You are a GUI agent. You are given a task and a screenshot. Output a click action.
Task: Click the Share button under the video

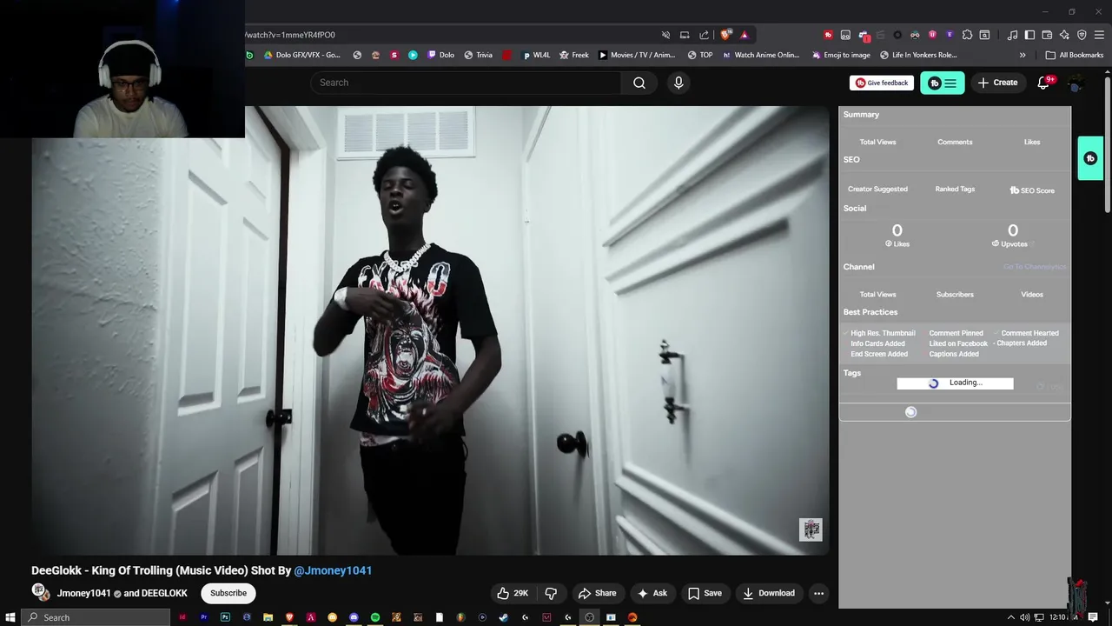pyautogui.click(x=598, y=593)
